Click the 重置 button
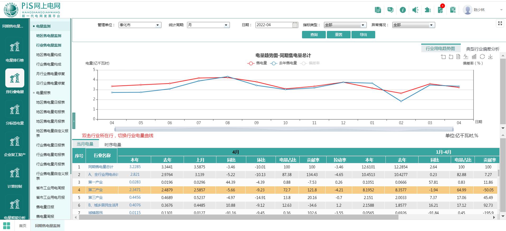 [338, 35]
